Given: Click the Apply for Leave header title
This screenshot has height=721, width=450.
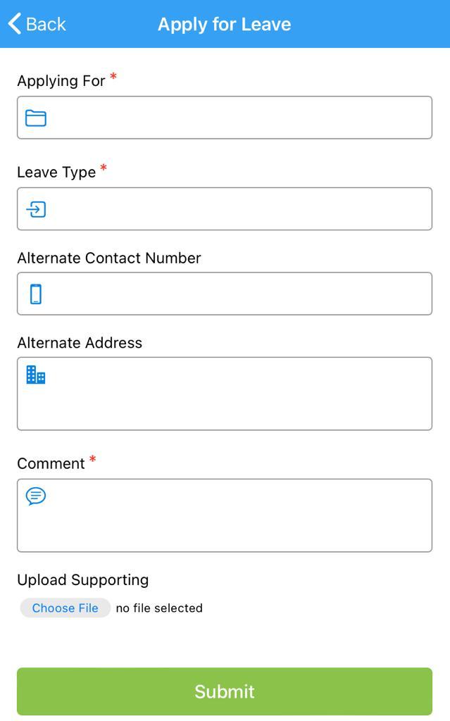Looking at the screenshot, I should (x=224, y=24).
